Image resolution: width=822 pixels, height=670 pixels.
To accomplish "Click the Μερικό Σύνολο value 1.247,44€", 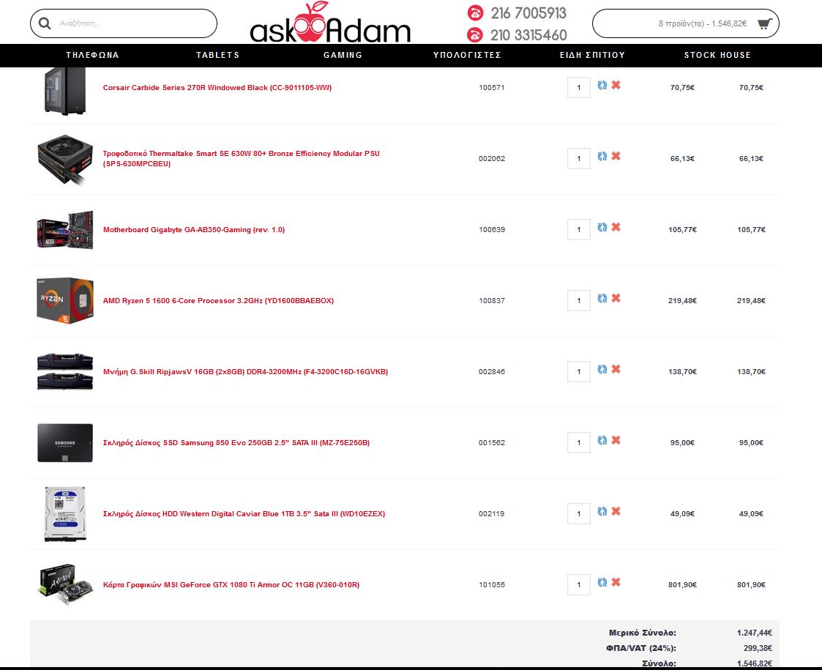I will (x=755, y=633).
